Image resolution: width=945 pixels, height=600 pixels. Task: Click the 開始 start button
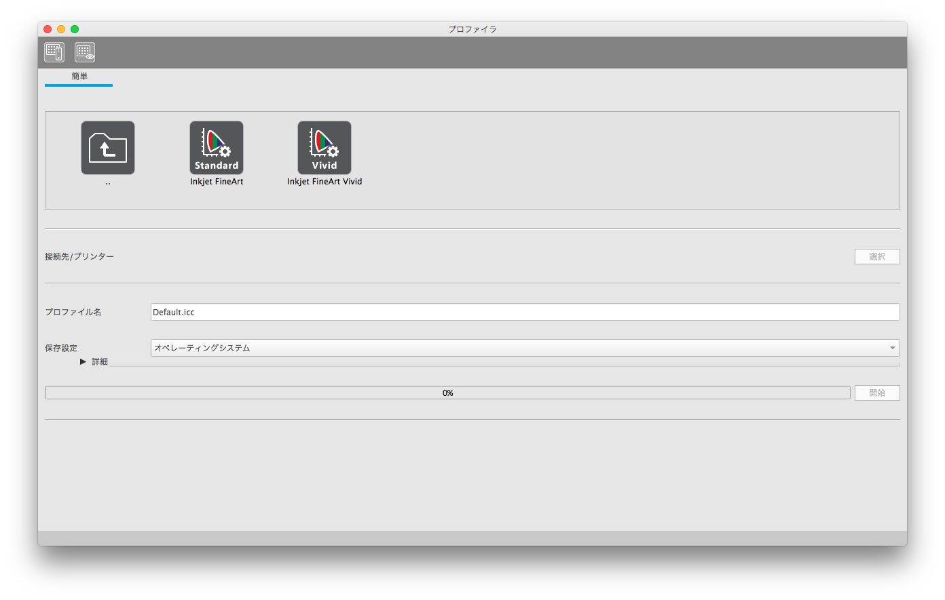pyautogui.click(x=877, y=393)
